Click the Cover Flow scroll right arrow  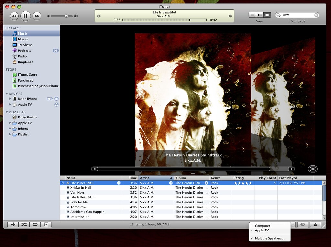(x=292, y=169)
